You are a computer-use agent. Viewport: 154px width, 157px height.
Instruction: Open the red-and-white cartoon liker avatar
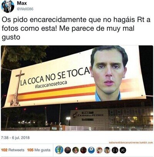99,150
